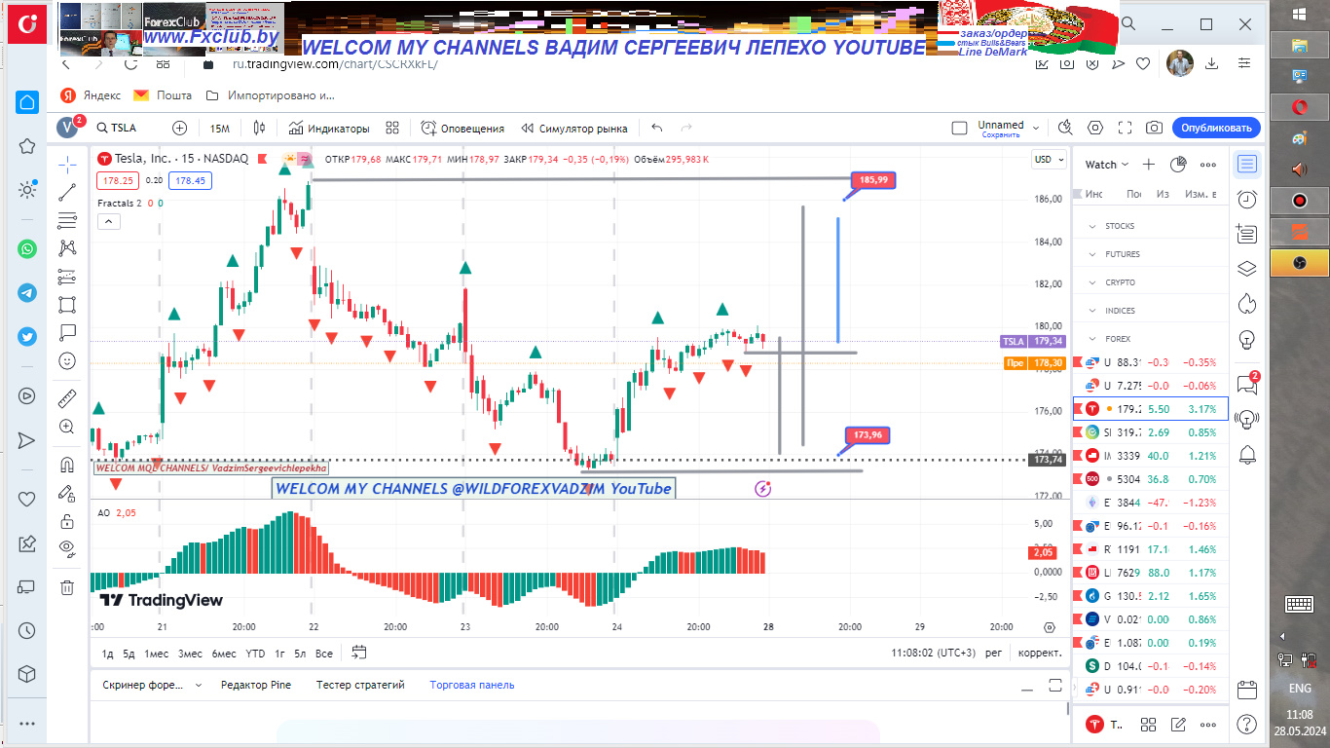Change the 15М timeframe interval
This screenshot has width=1330, height=748.
(220, 128)
